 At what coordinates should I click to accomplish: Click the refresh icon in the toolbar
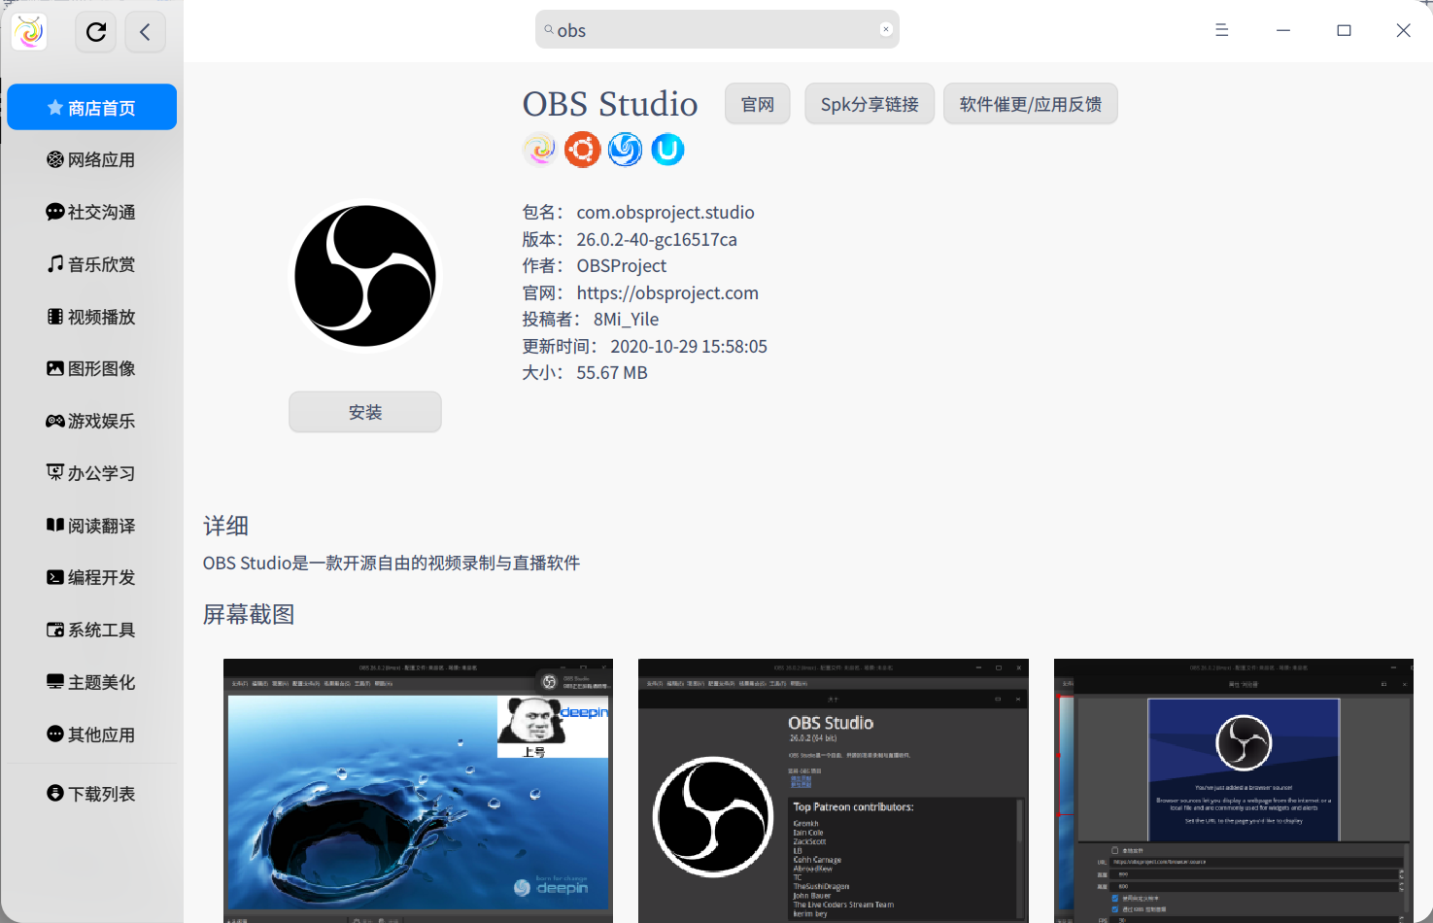point(95,31)
